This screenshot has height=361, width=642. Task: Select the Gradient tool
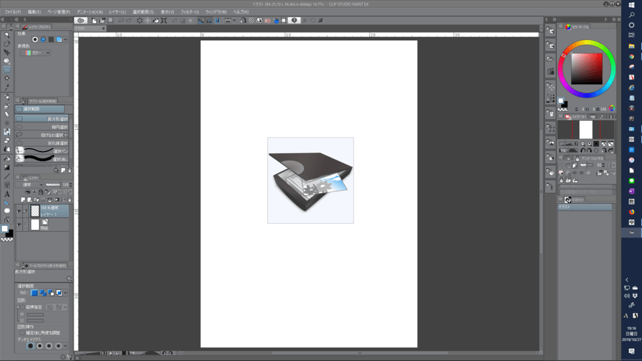click(x=7, y=167)
